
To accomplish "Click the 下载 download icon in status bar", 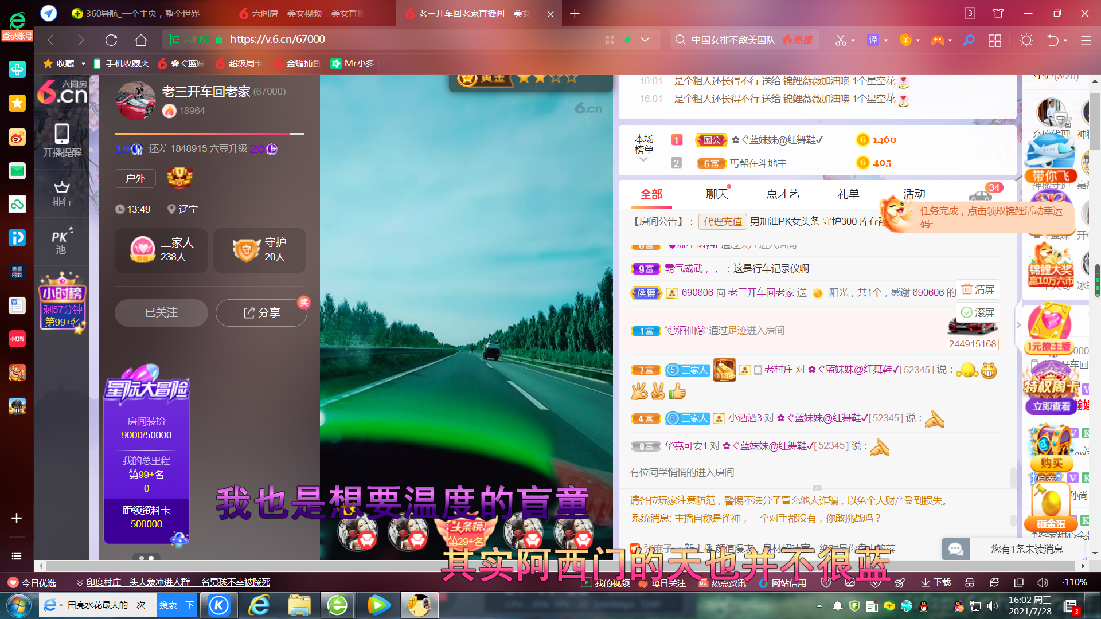I will [936, 582].
